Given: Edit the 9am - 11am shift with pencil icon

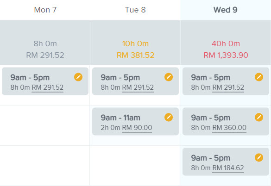Looking at the screenshot, I should point(169,118).
